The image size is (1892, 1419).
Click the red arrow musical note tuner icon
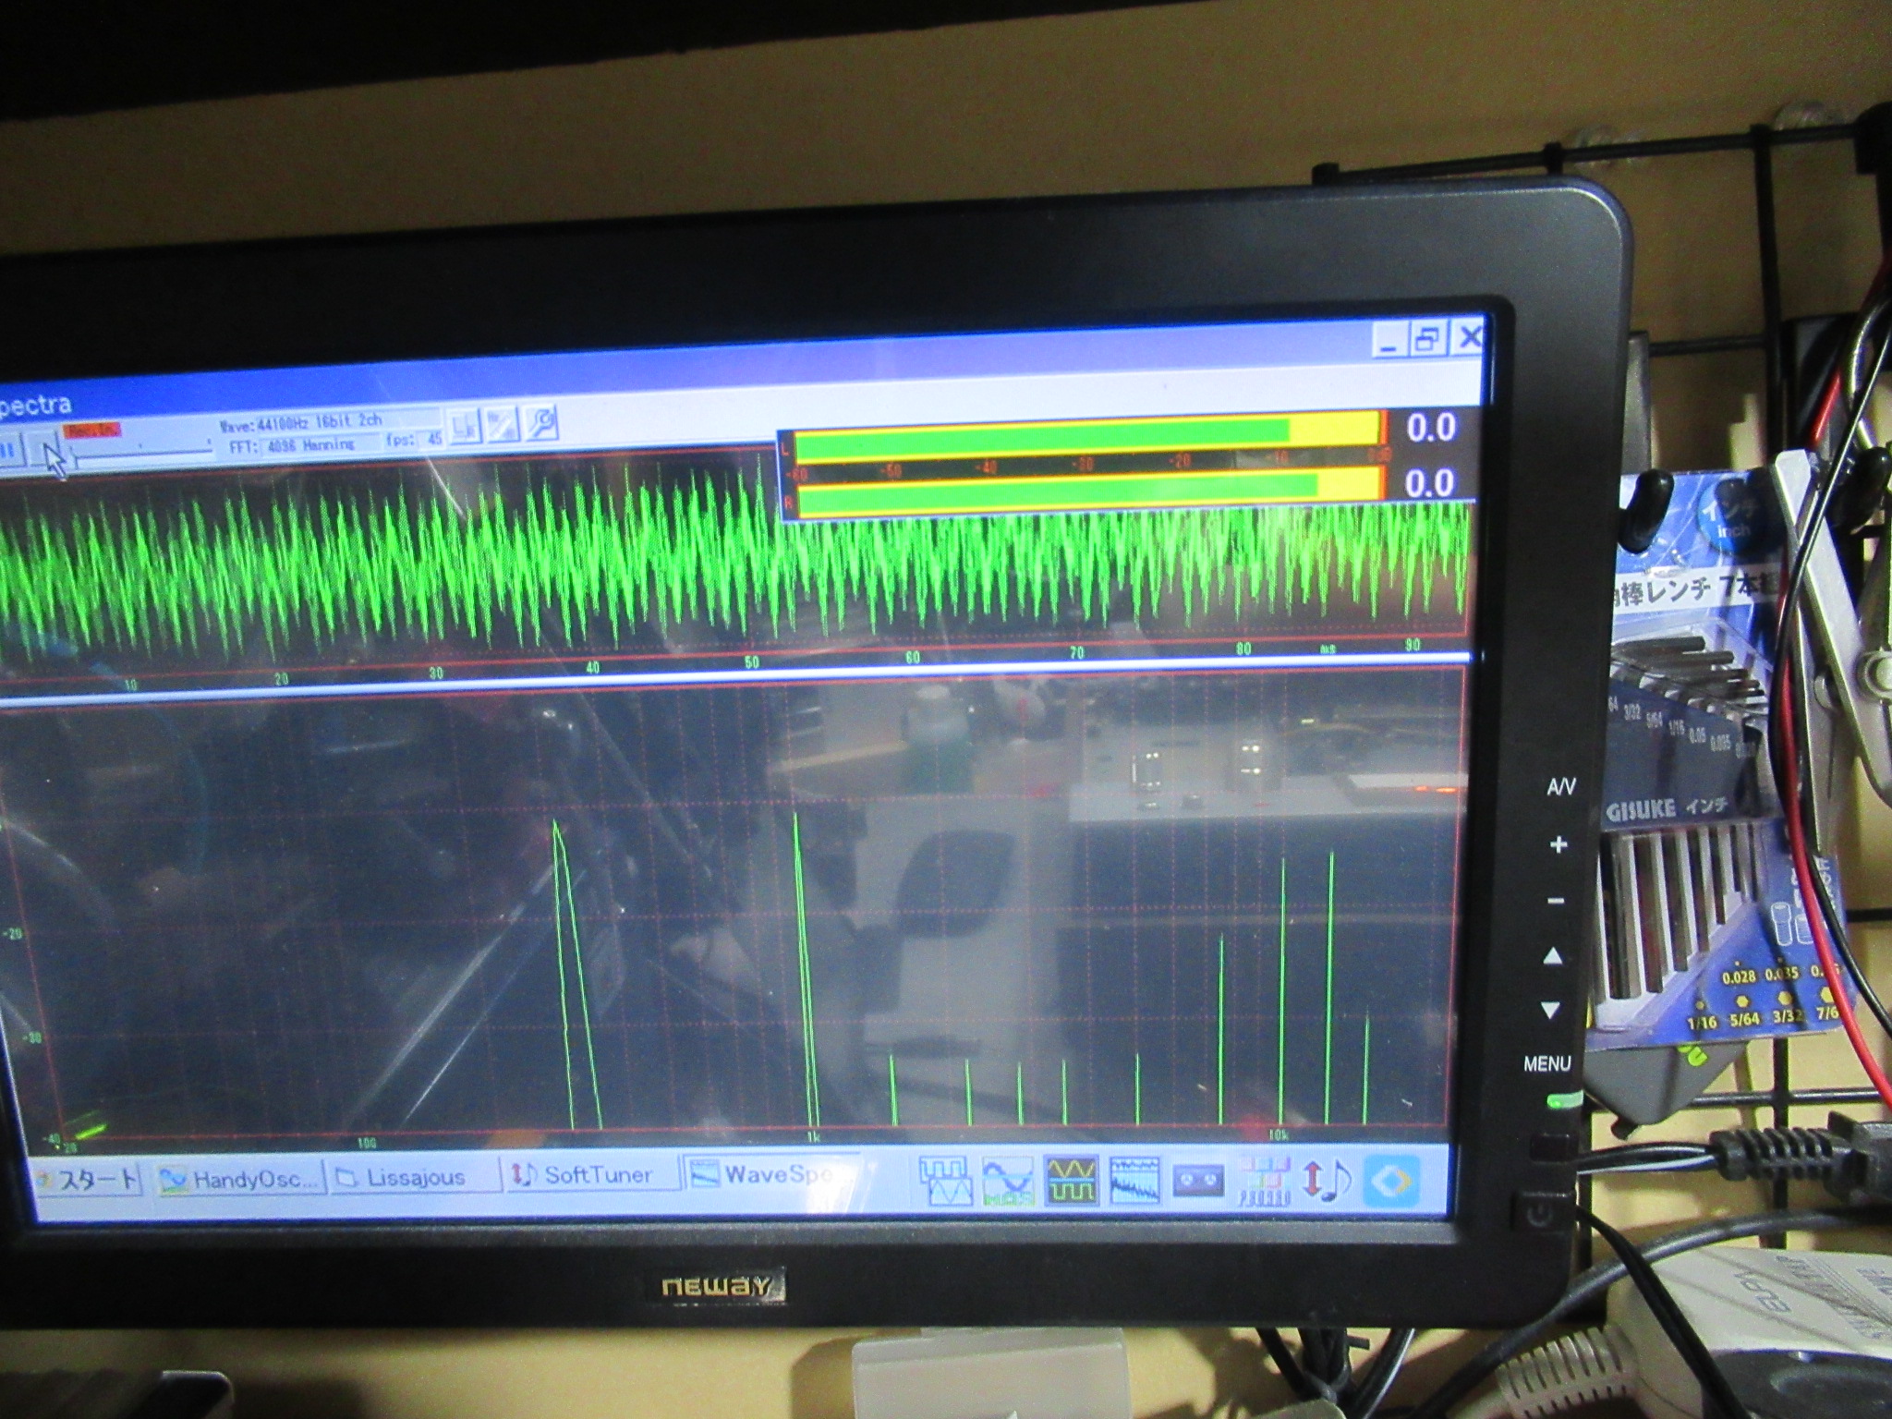[1325, 1182]
